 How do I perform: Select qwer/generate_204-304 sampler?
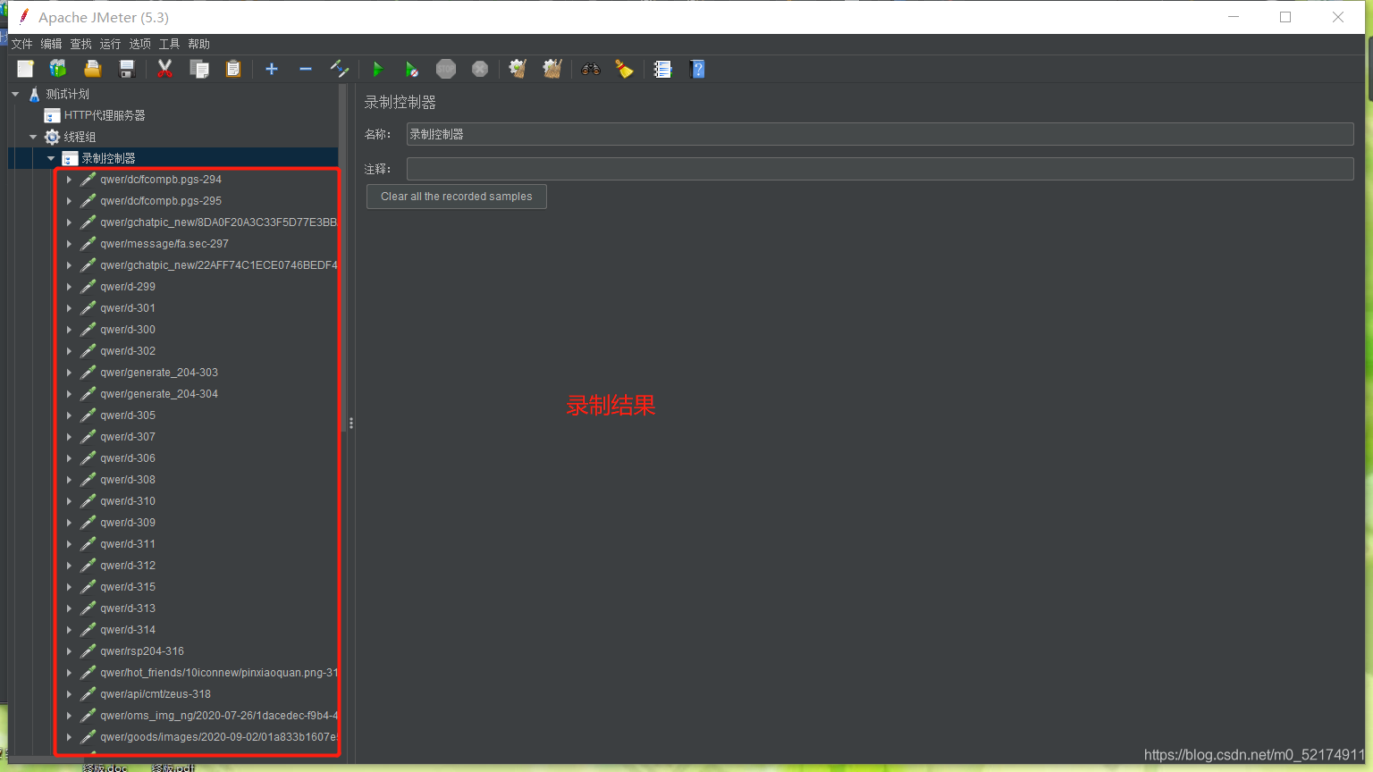pyautogui.click(x=159, y=394)
